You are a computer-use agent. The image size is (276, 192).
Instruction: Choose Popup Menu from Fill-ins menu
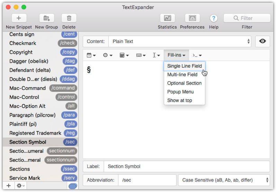coord(185,92)
